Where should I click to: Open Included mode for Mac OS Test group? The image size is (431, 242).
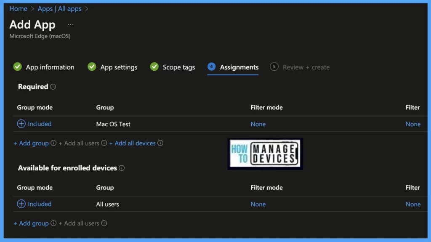click(40, 124)
